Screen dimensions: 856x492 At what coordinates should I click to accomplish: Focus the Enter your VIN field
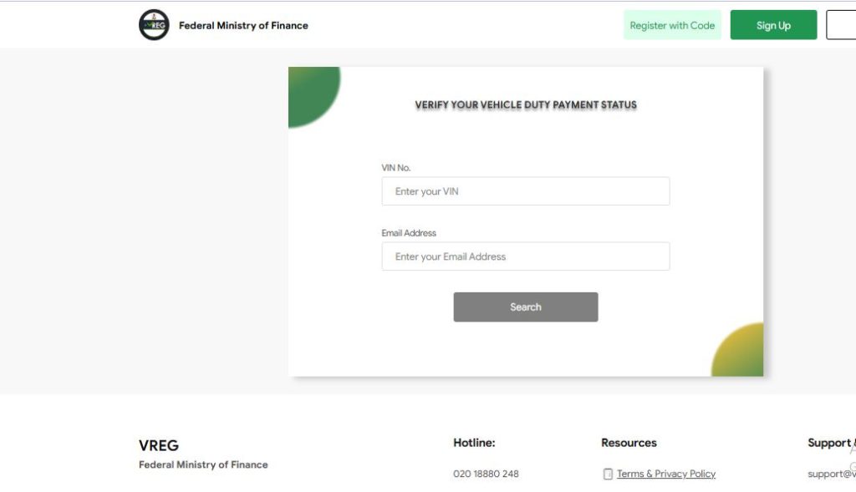[525, 191]
